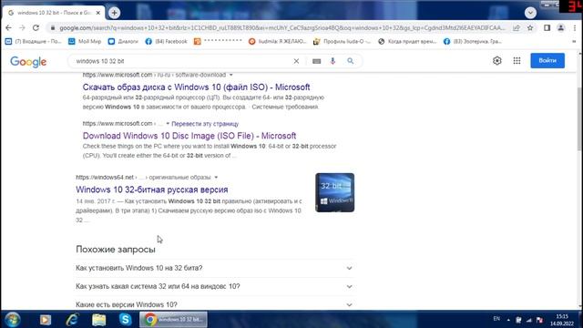Image resolution: width=583 pixels, height=328 pixels.
Task: Show hidden tray icons arrow
Action: 508,320
